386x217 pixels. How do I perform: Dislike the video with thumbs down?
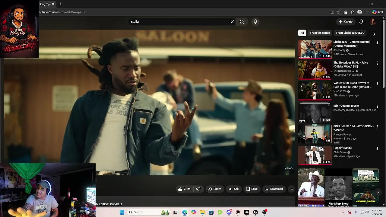point(198,189)
